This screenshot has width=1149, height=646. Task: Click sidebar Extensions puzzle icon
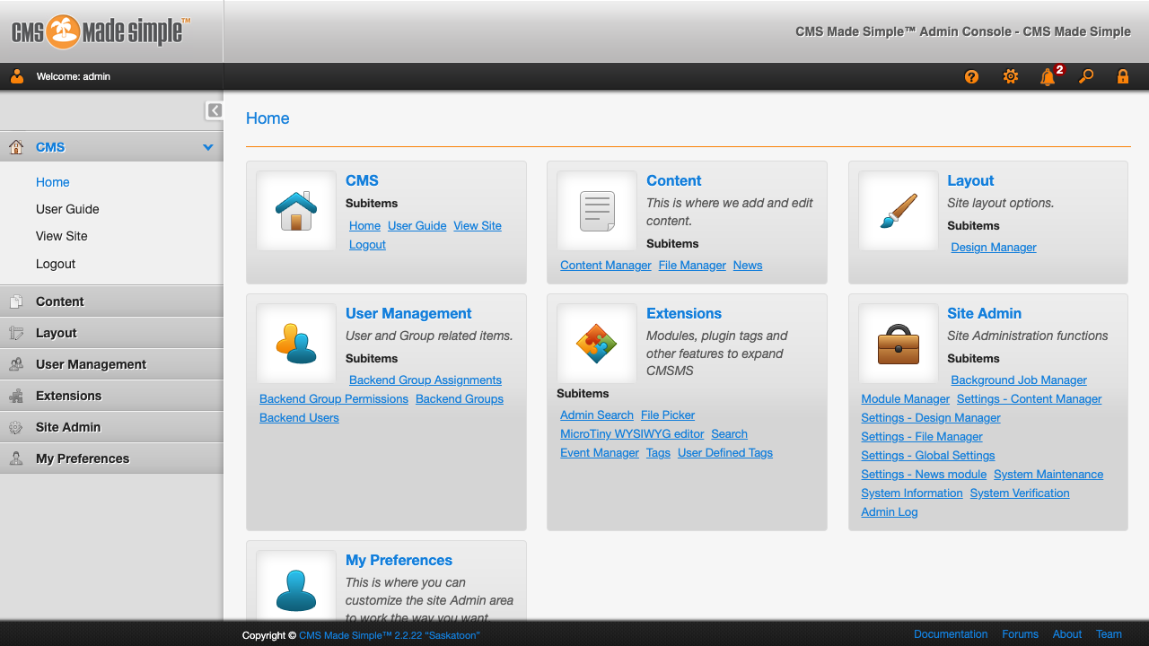16,396
